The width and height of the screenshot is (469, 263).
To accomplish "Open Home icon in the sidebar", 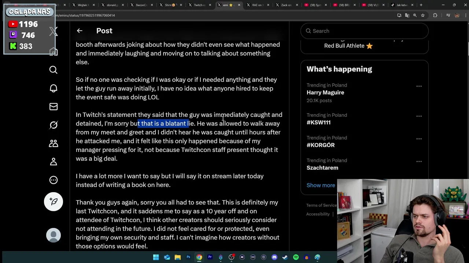I will (x=53, y=52).
